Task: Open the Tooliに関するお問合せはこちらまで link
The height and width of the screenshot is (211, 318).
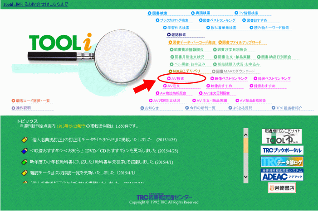Action: click(35, 4)
